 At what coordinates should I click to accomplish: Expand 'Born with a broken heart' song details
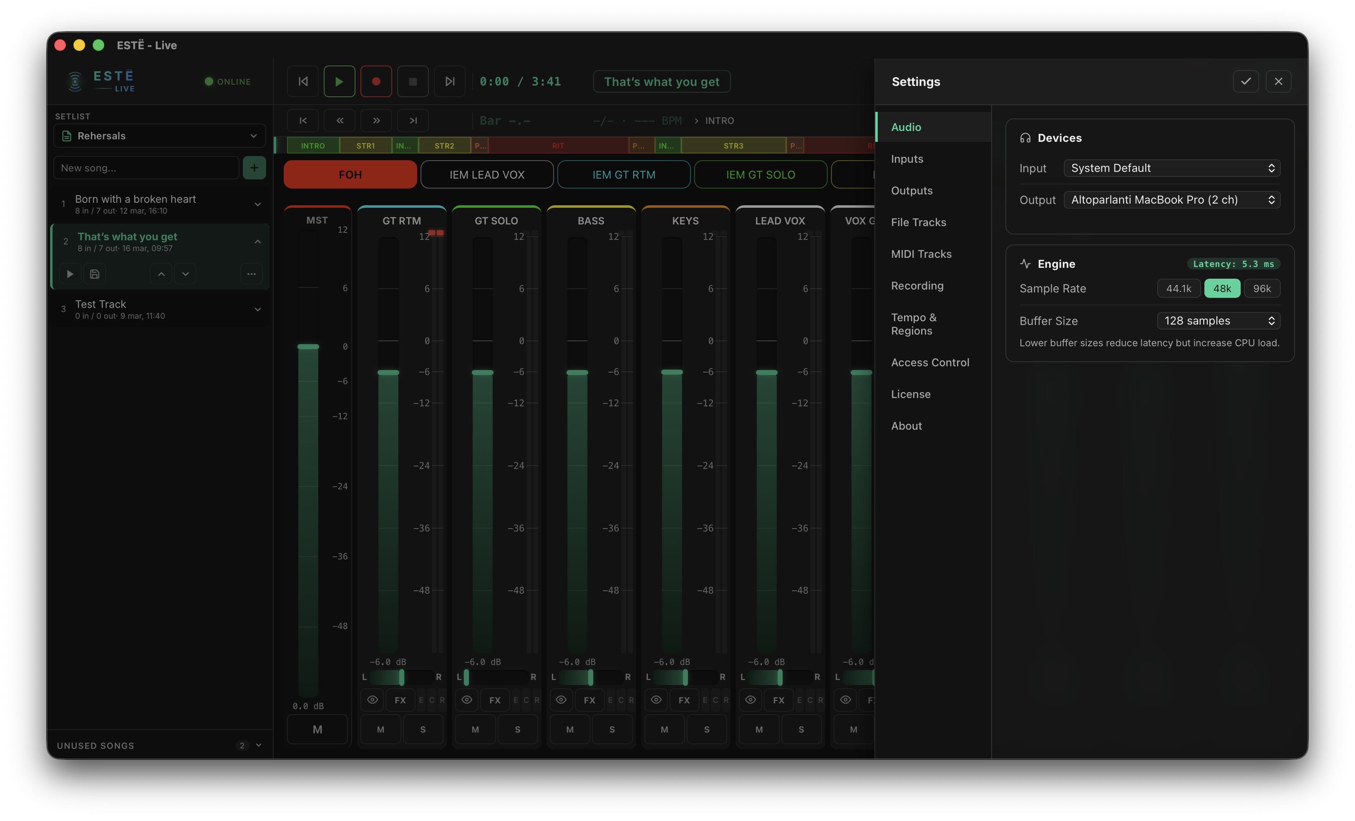tap(258, 204)
